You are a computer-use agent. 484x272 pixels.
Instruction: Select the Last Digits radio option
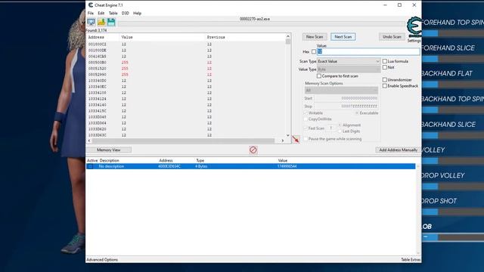[x=340, y=131]
